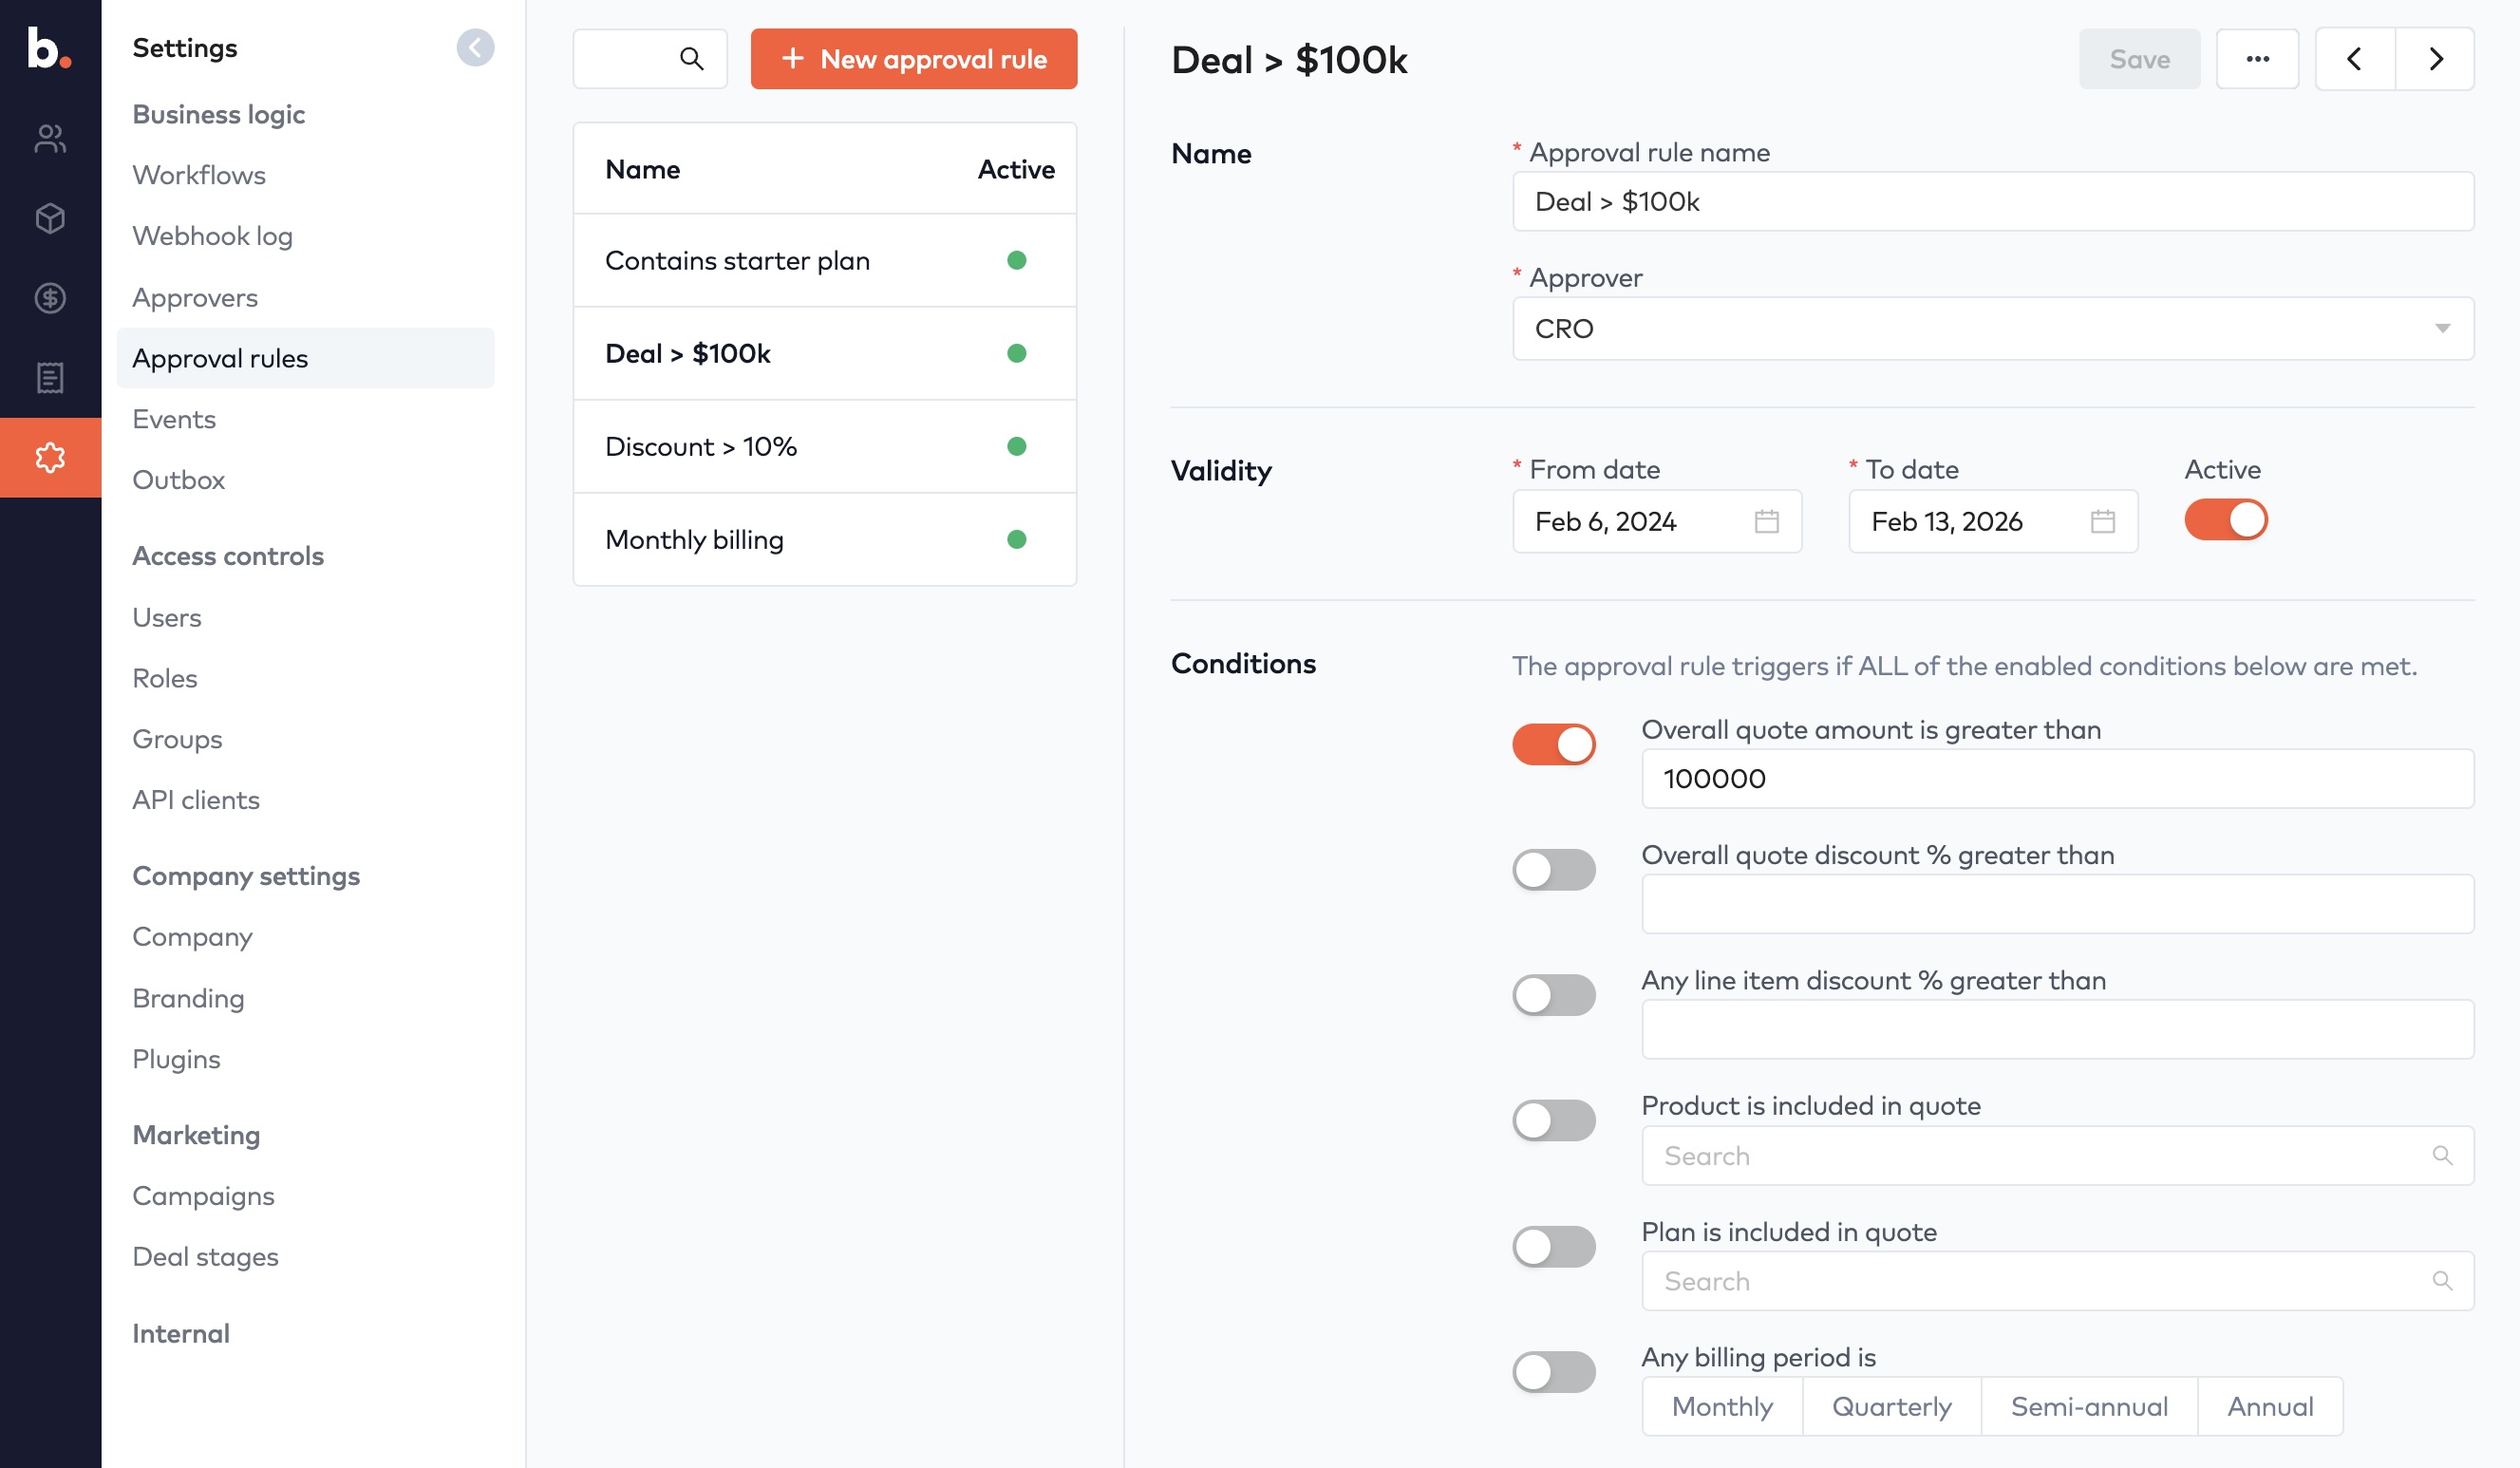Open Deal stages under Marketing
This screenshot has height=1468, width=2520.
point(205,1257)
